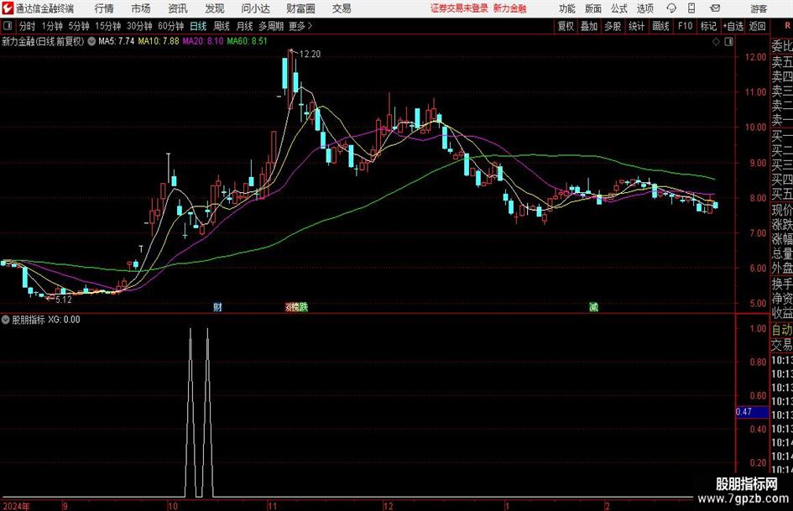This screenshot has width=793, height=511.
Task: Click the blue 0.47 value tag on the axis
Action: (752, 412)
